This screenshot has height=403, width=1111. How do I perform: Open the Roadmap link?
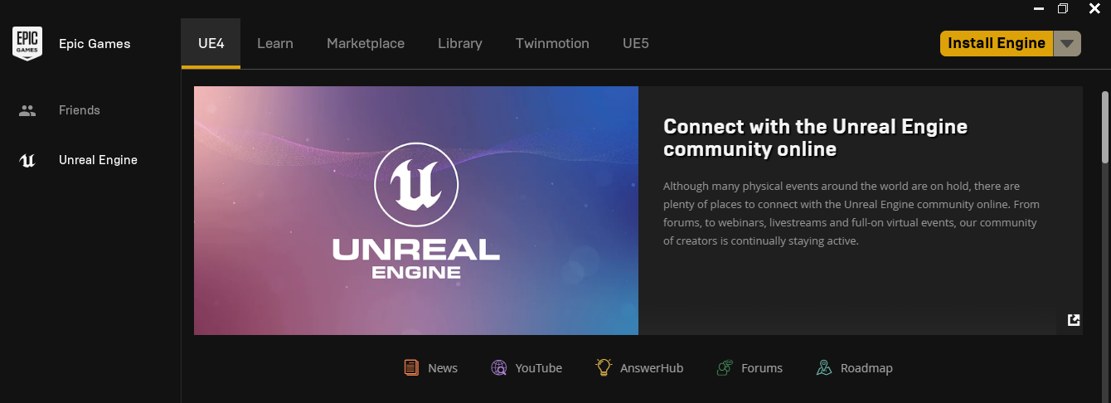(854, 367)
